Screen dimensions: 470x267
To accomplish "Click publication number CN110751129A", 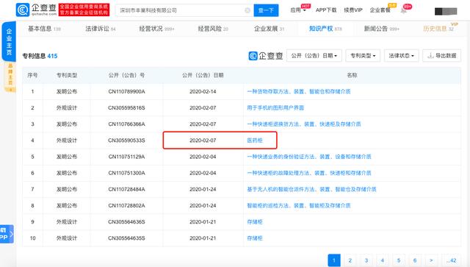I will point(126,157).
